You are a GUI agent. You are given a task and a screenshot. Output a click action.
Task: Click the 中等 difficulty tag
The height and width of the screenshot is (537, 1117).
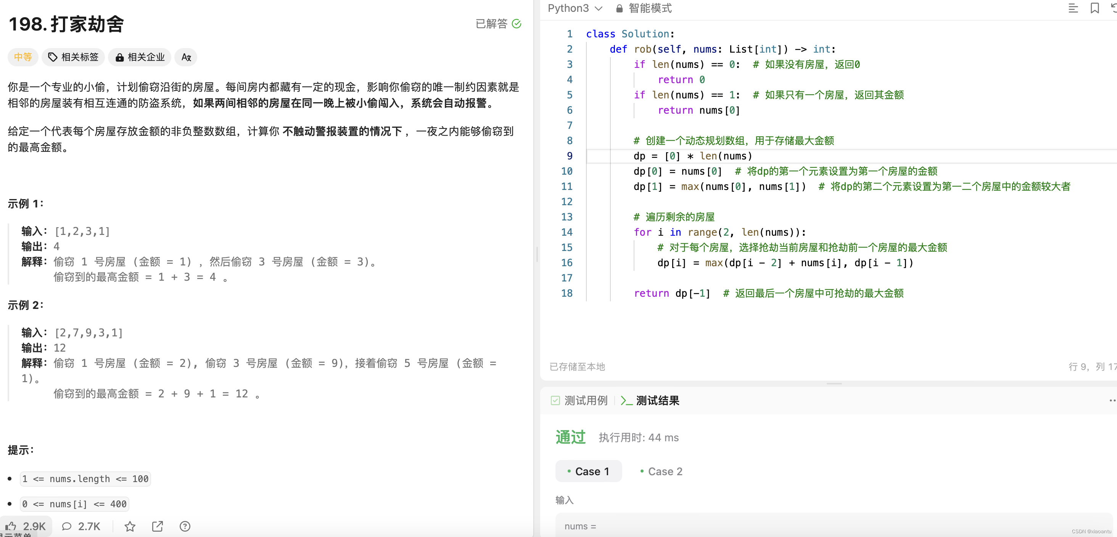point(23,57)
